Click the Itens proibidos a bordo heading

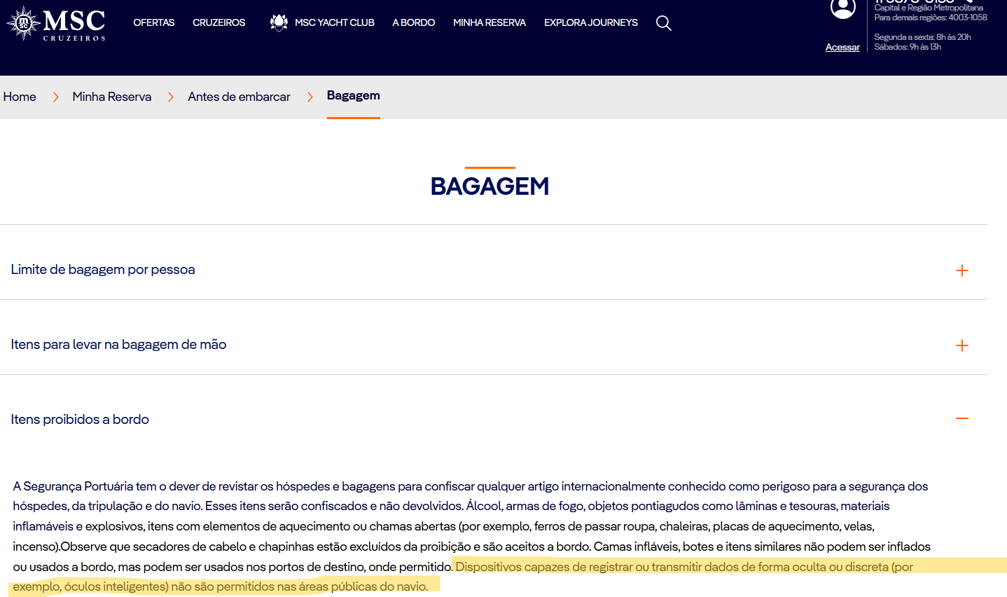click(80, 420)
